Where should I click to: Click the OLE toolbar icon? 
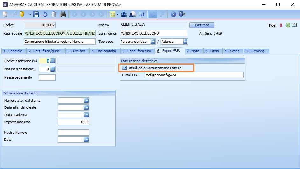[142, 14]
